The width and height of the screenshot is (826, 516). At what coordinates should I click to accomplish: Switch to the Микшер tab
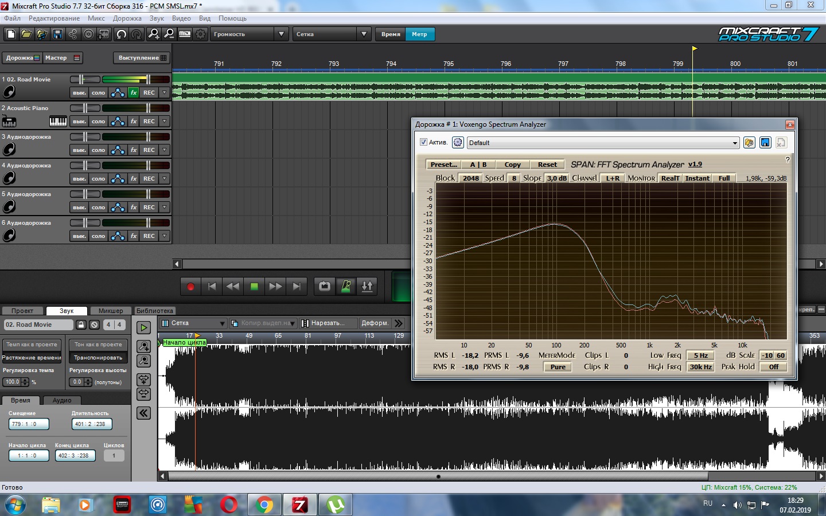[x=111, y=311]
